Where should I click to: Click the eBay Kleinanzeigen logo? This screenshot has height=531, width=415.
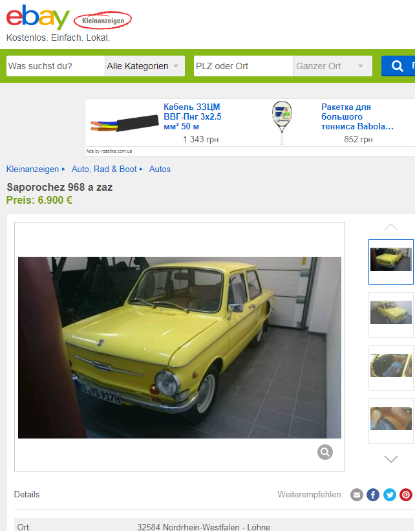point(69,17)
